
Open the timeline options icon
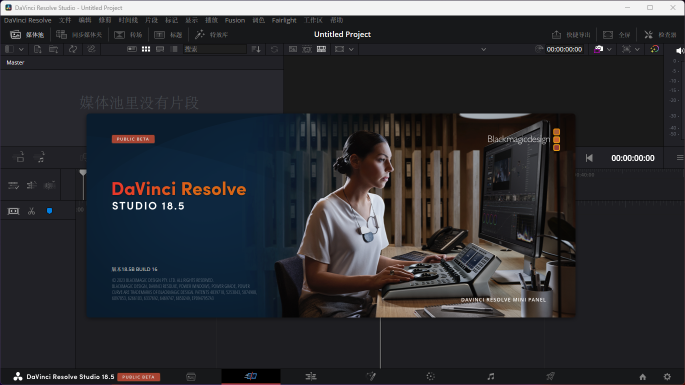13,185
